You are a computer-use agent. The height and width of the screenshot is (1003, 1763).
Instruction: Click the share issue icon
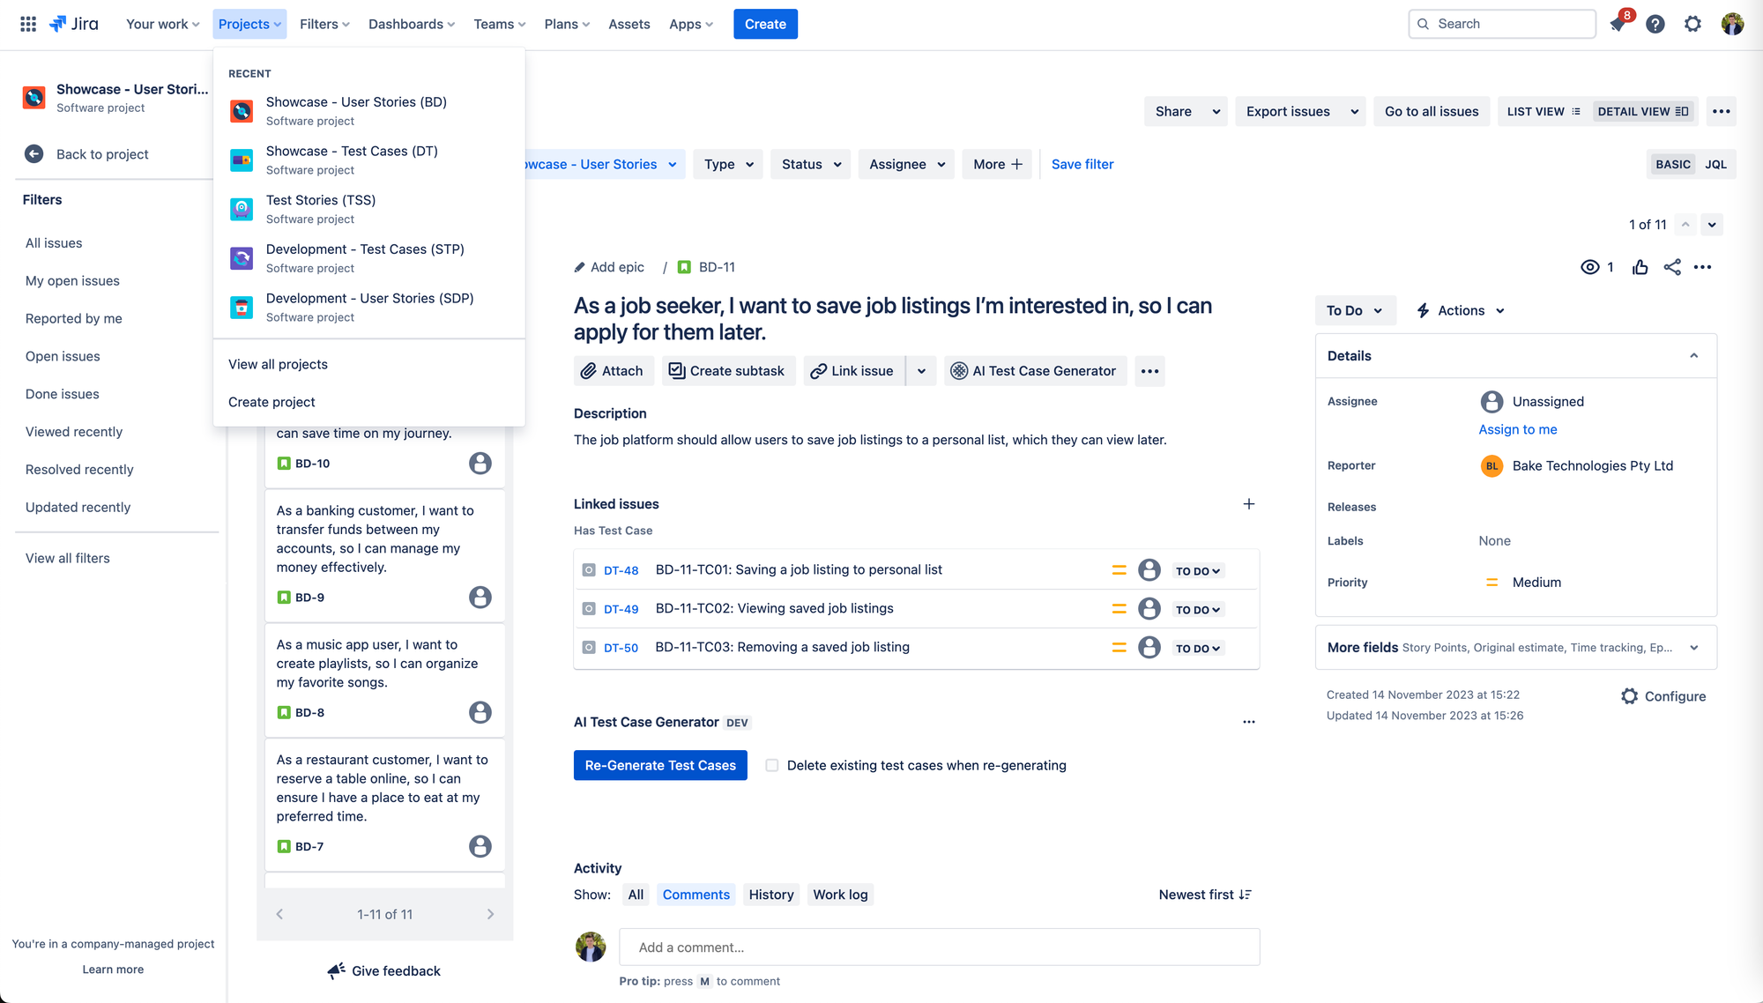pyautogui.click(x=1672, y=267)
